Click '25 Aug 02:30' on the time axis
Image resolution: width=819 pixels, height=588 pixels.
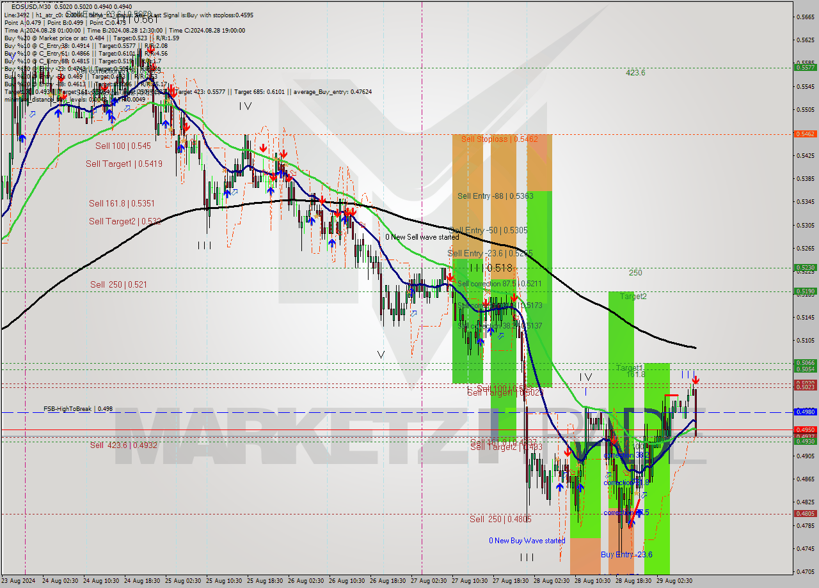tap(183, 581)
